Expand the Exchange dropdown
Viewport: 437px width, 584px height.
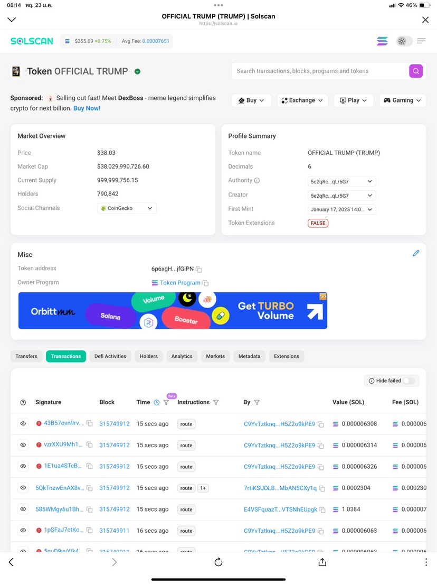tap(302, 100)
